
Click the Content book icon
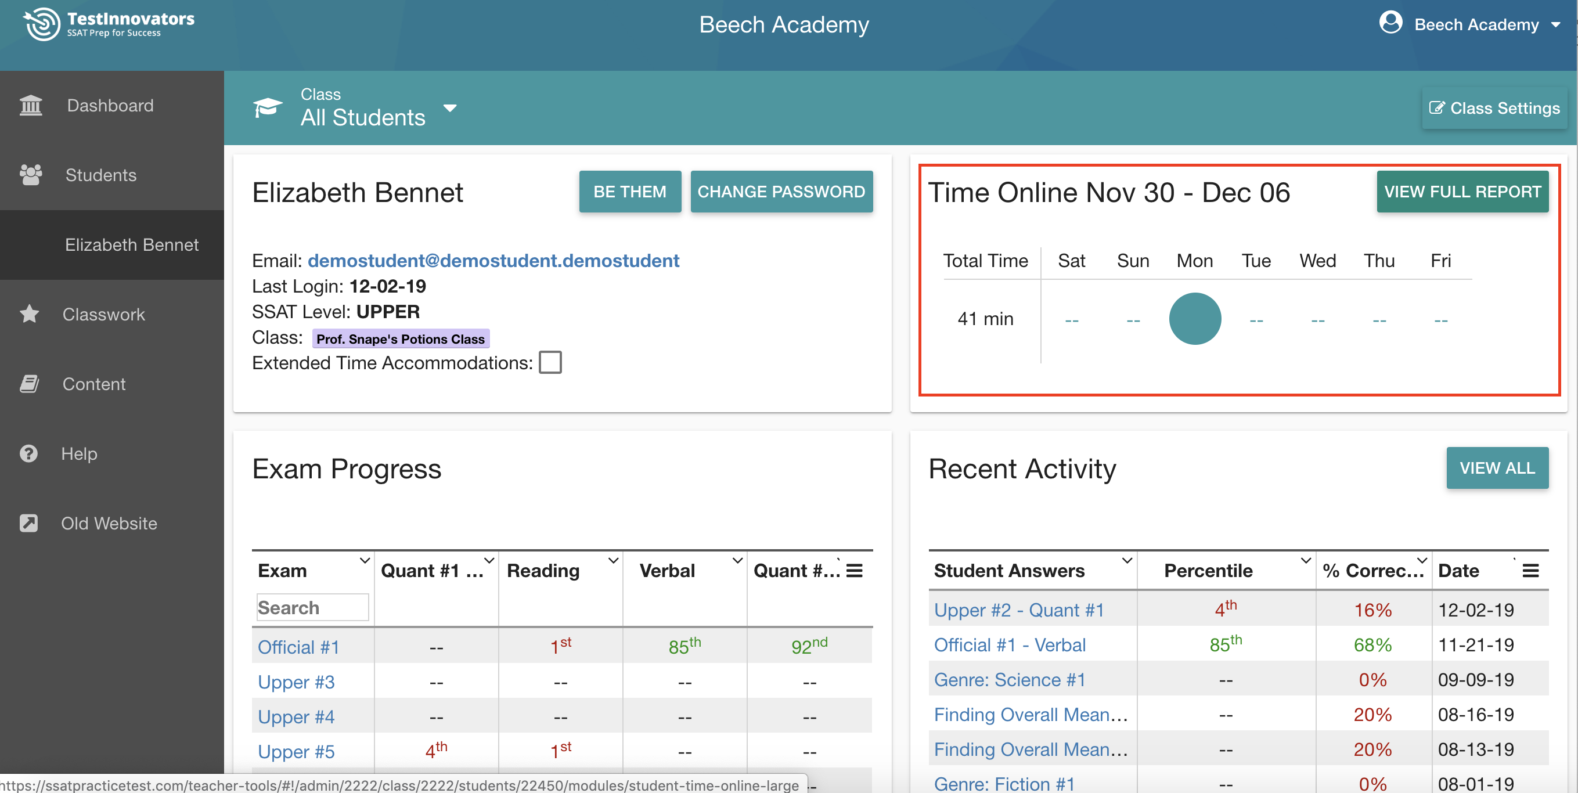(30, 384)
